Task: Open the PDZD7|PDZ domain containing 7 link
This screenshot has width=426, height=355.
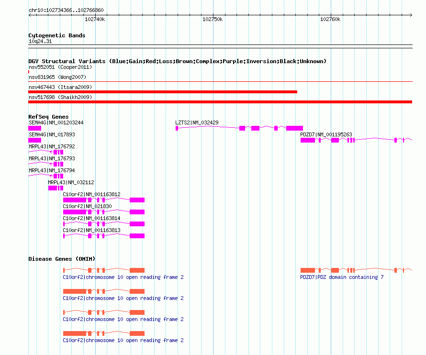Action: click(x=342, y=277)
